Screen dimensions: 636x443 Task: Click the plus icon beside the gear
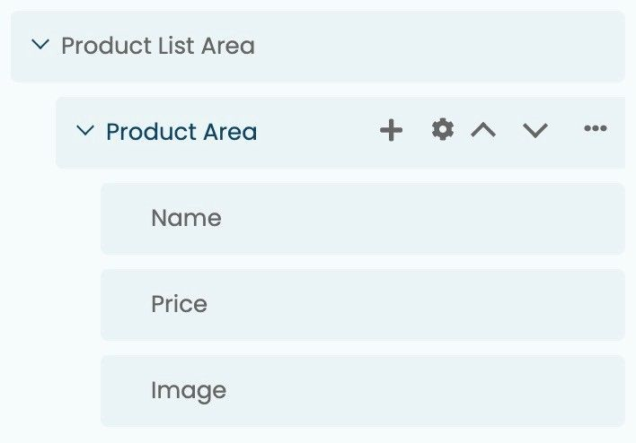pyautogui.click(x=391, y=130)
